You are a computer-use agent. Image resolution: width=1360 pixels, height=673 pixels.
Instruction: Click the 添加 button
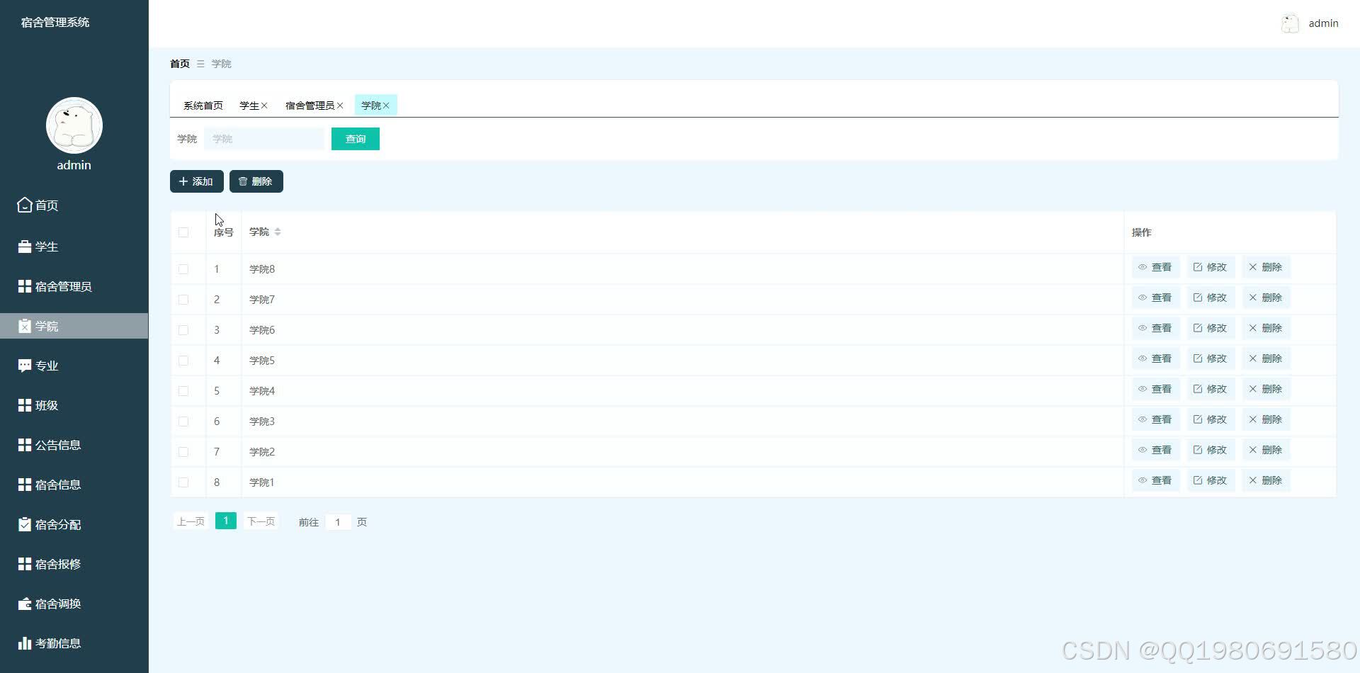[197, 181]
